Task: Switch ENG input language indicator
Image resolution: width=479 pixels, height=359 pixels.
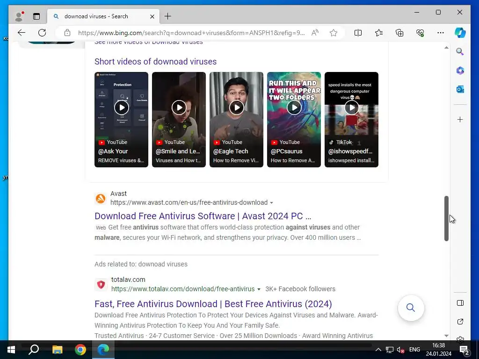Action: pos(414,350)
